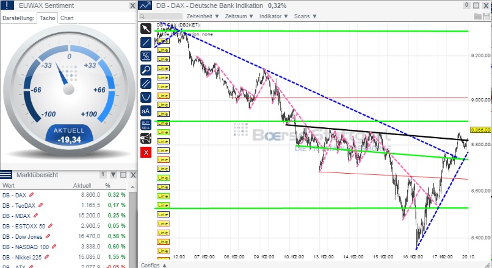Click the AKTUELL -19,34 sentiment readout
Viewport: 492px width, 268px height.
(x=69, y=135)
